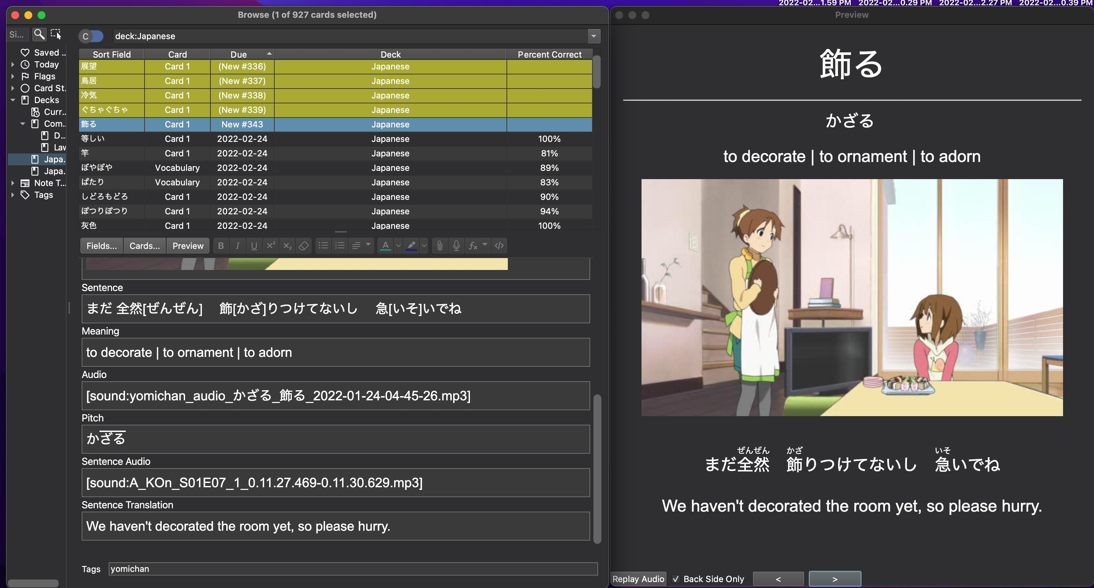This screenshot has width=1094, height=588.
Task: Select the Lav deck in sidebar
Action: [x=53, y=147]
